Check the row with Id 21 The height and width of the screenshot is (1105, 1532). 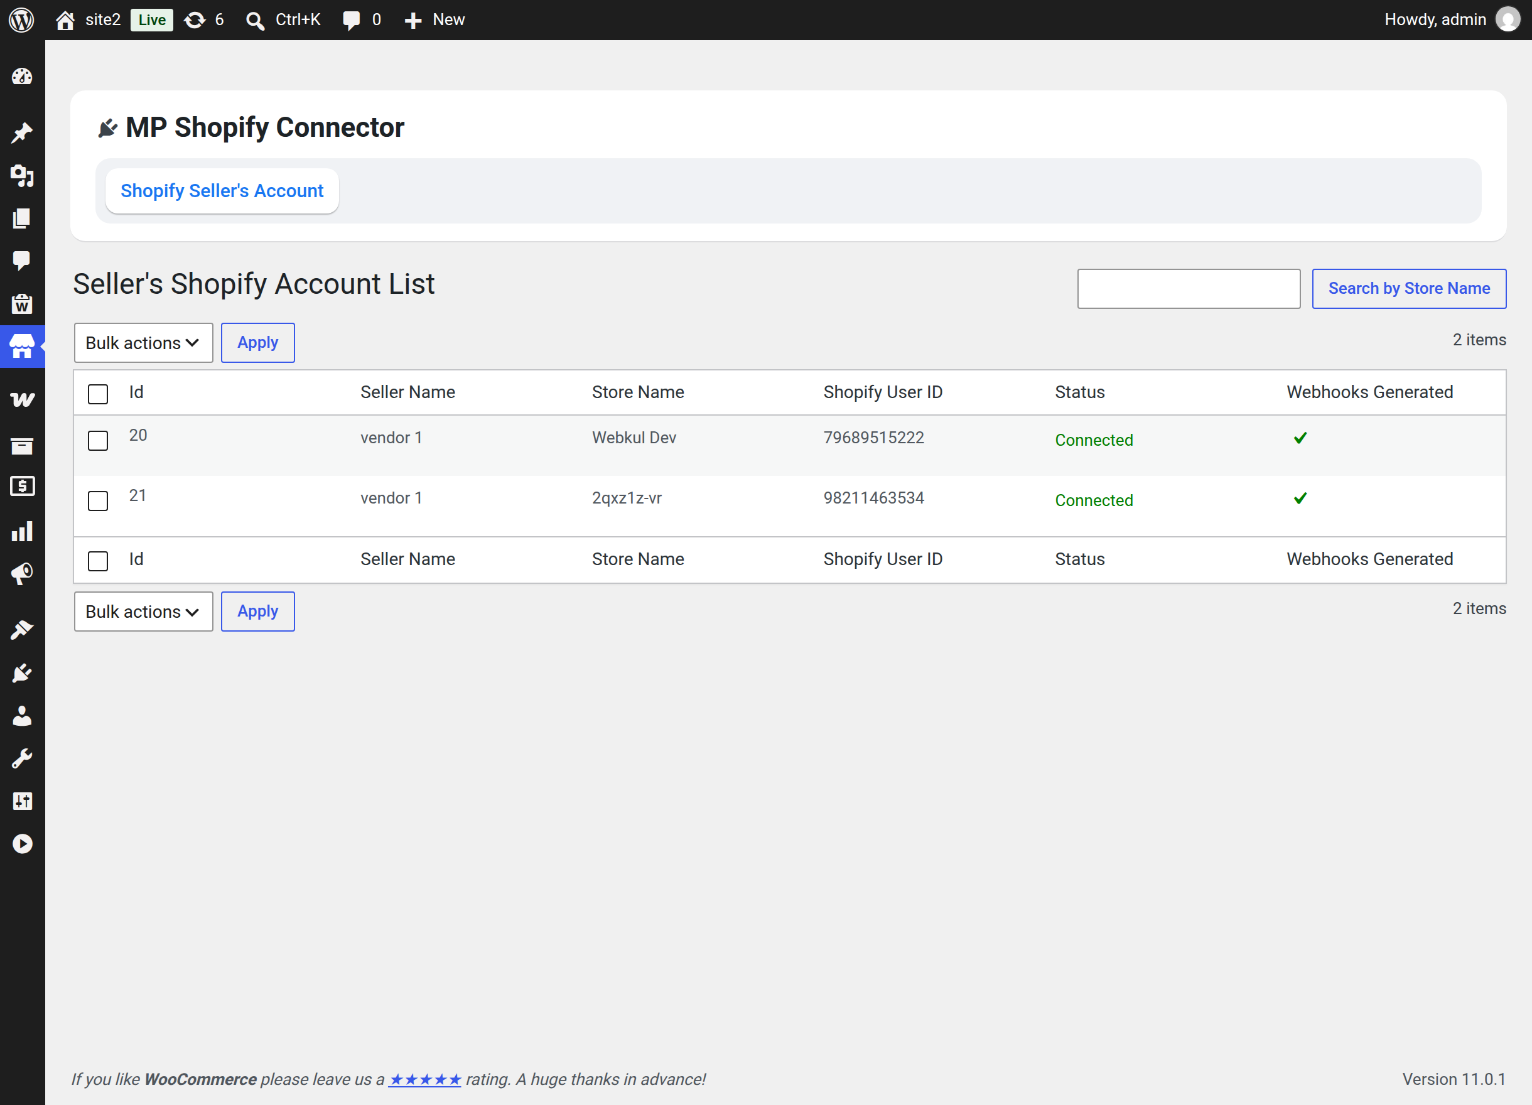coord(98,500)
